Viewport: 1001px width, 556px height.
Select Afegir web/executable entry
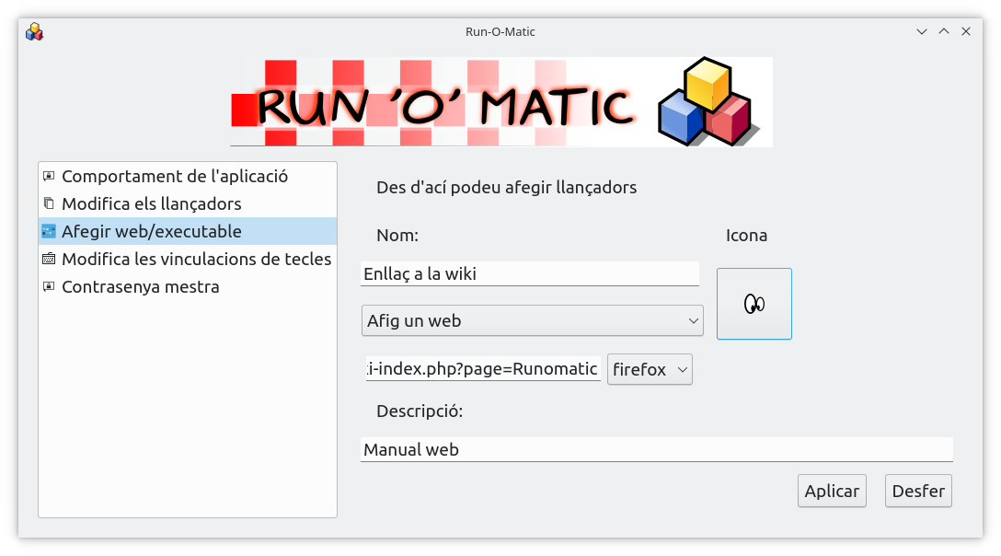[187, 231]
